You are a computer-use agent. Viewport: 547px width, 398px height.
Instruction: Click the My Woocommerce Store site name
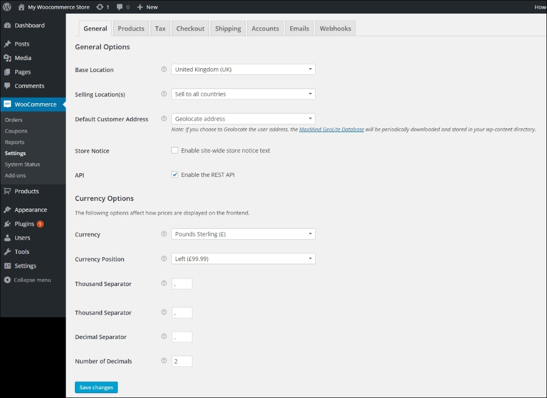click(x=59, y=7)
